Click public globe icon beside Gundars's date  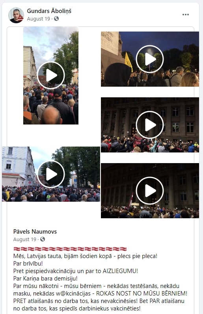click(x=56, y=19)
